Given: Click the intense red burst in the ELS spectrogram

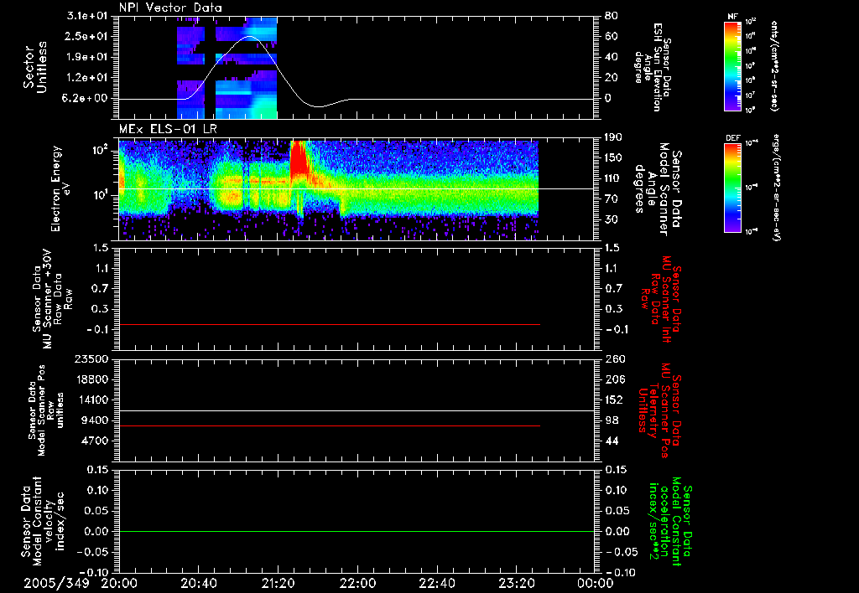Looking at the screenshot, I should tap(298, 158).
